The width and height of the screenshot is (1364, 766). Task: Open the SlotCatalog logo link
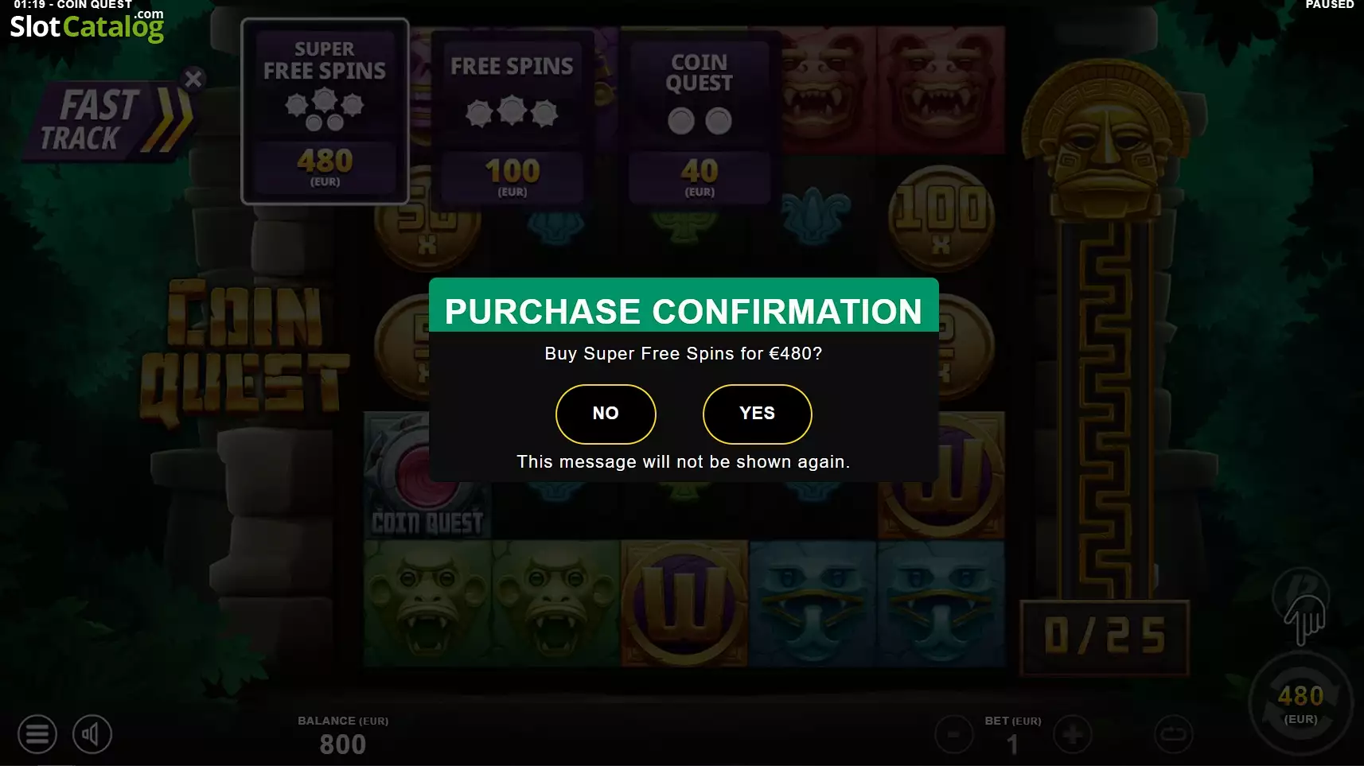pyautogui.click(x=87, y=25)
